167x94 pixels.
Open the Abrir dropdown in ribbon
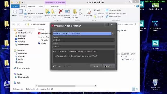click(98, 10)
